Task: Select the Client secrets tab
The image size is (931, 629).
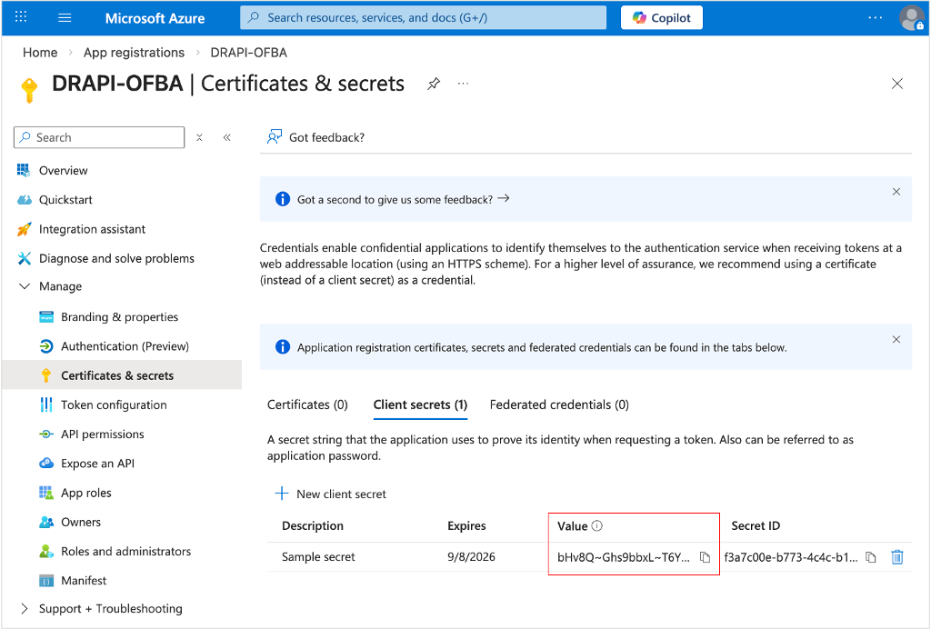Action: [420, 404]
